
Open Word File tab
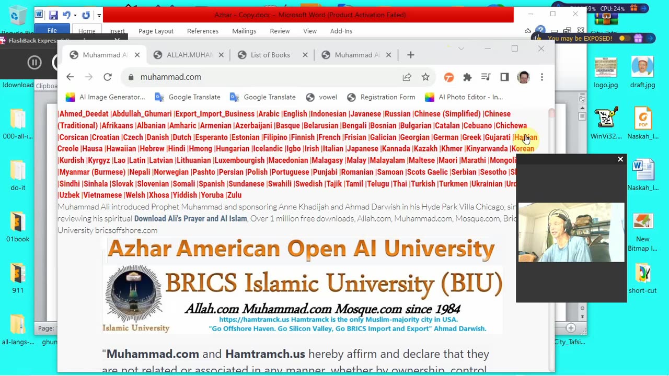click(x=52, y=31)
